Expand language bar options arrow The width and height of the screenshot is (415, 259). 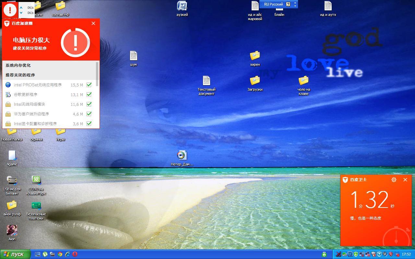coord(295,6)
